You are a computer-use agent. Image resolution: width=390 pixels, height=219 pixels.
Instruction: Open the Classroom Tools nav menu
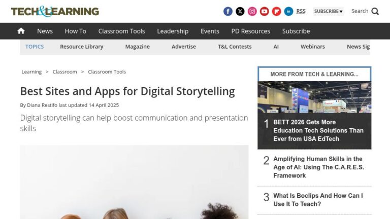[121, 31]
